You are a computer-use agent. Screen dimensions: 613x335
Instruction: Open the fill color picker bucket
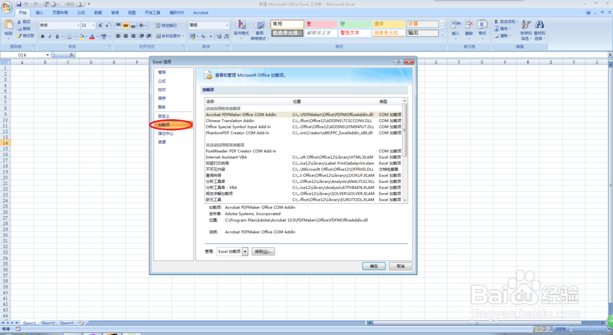click(x=81, y=36)
